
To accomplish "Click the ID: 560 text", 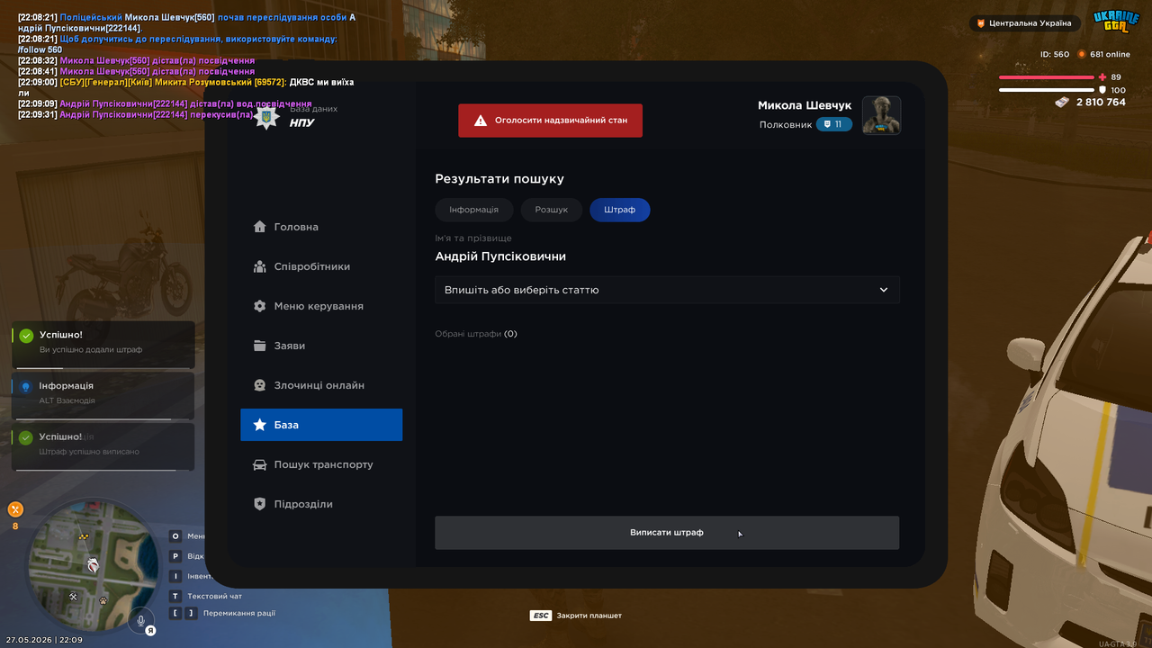I will click(x=1055, y=54).
